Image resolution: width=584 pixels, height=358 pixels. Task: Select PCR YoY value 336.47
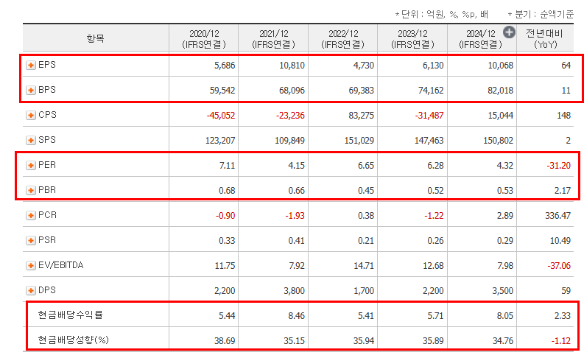558,216
